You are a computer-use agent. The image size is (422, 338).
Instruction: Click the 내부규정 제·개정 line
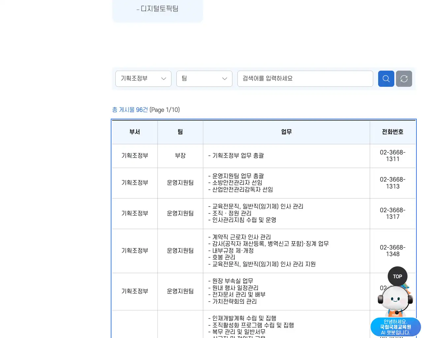(231, 251)
